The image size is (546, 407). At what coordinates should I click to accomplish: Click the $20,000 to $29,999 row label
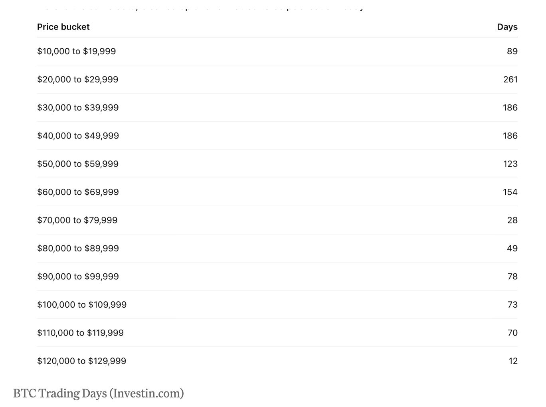77,79
